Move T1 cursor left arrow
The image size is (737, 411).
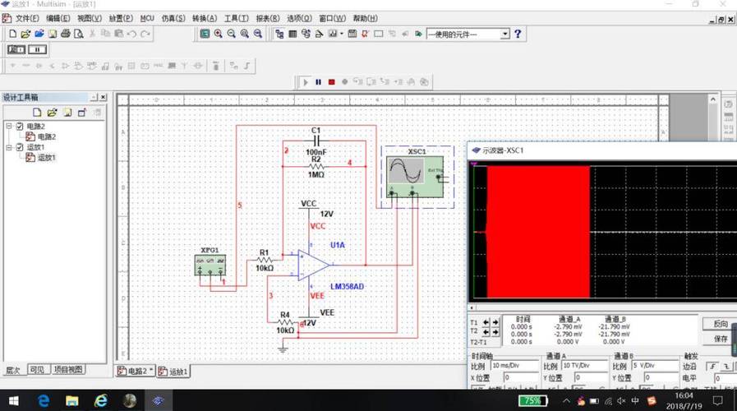click(x=486, y=322)
